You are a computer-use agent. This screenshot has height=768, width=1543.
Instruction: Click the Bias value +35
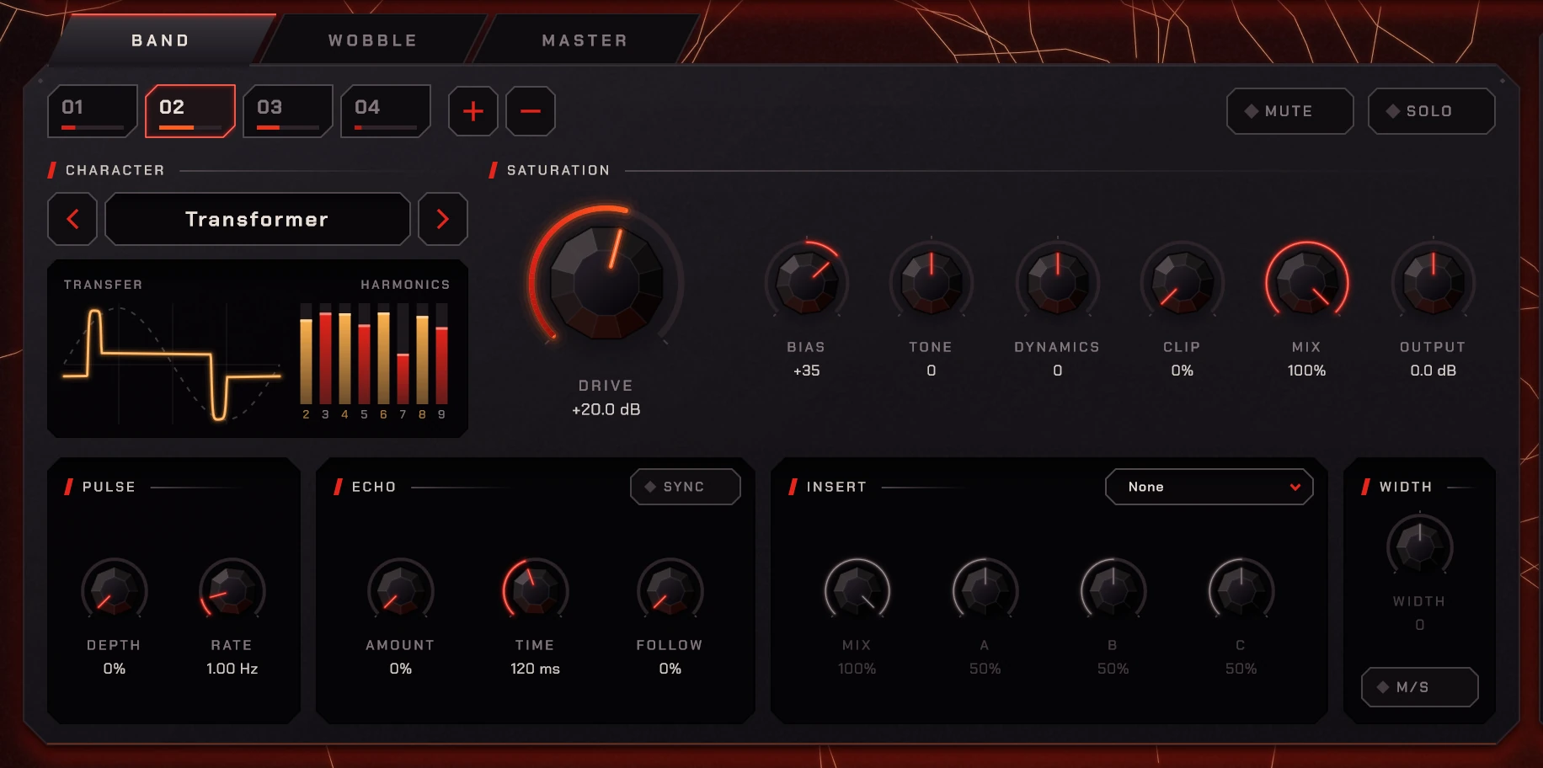pyautogui.click(x=807, y=371)
